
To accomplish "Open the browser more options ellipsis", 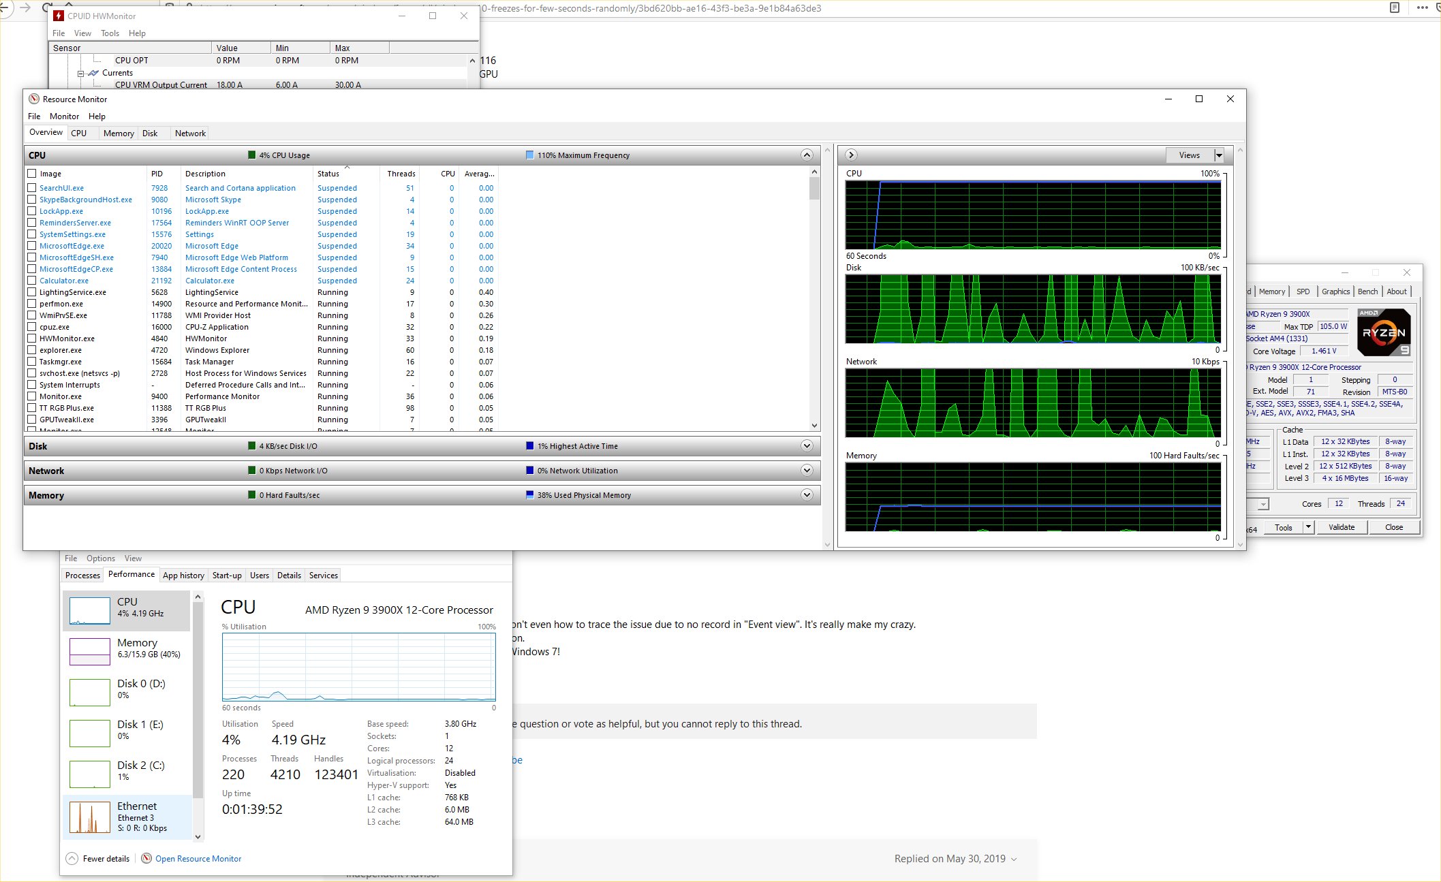I will (x=1422, y=8).
